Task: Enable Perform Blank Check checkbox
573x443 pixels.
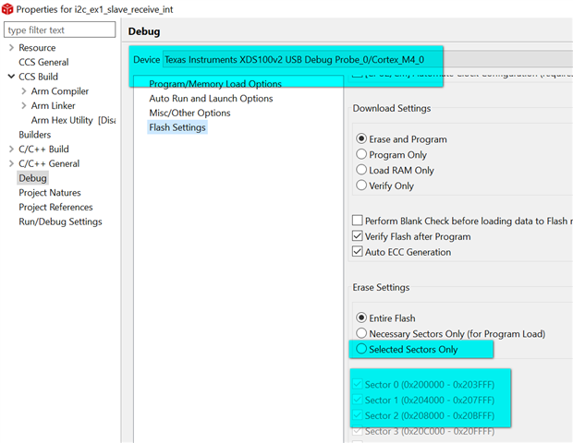Action: pyautogui.click(x=358, y=221)
